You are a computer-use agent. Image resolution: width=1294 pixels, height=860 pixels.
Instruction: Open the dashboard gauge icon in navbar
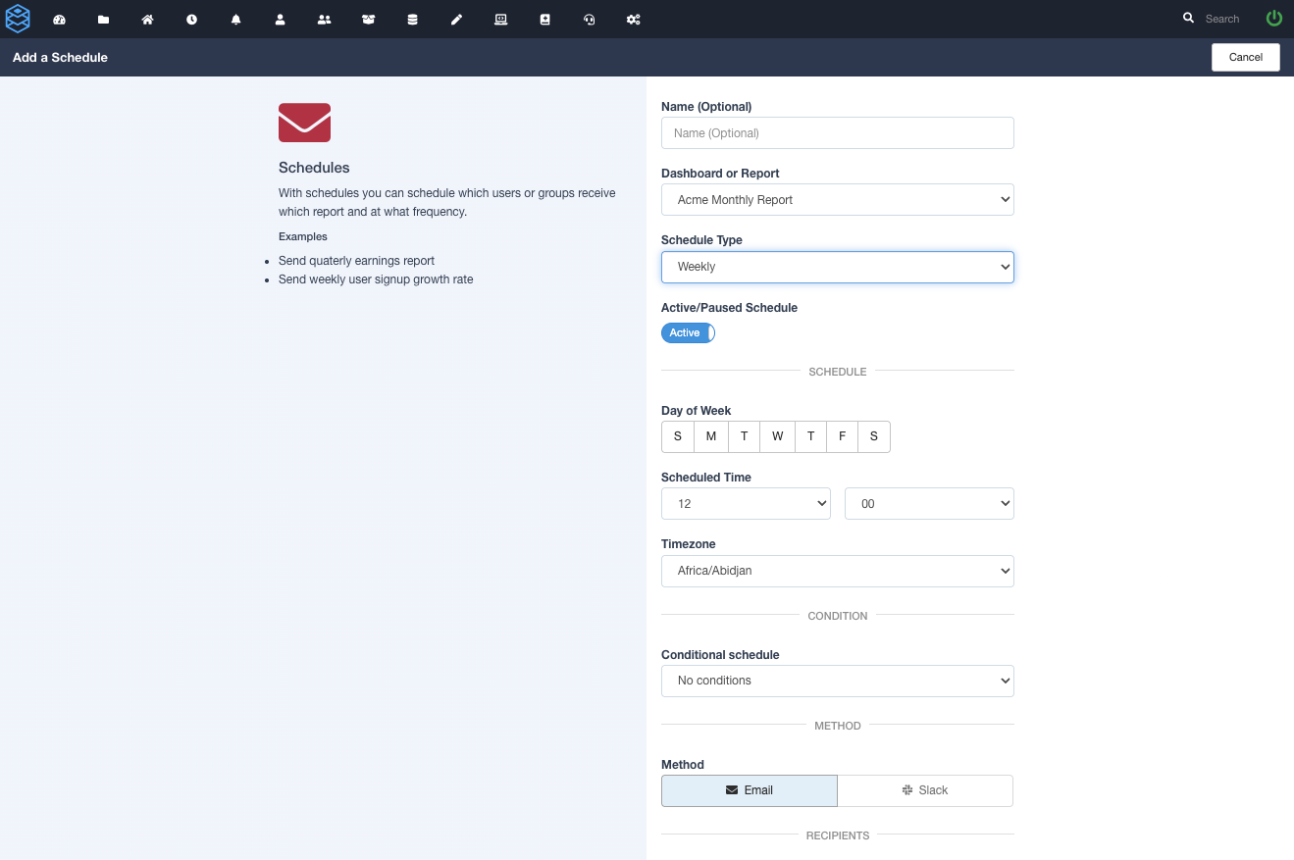(x=59, y=19)
